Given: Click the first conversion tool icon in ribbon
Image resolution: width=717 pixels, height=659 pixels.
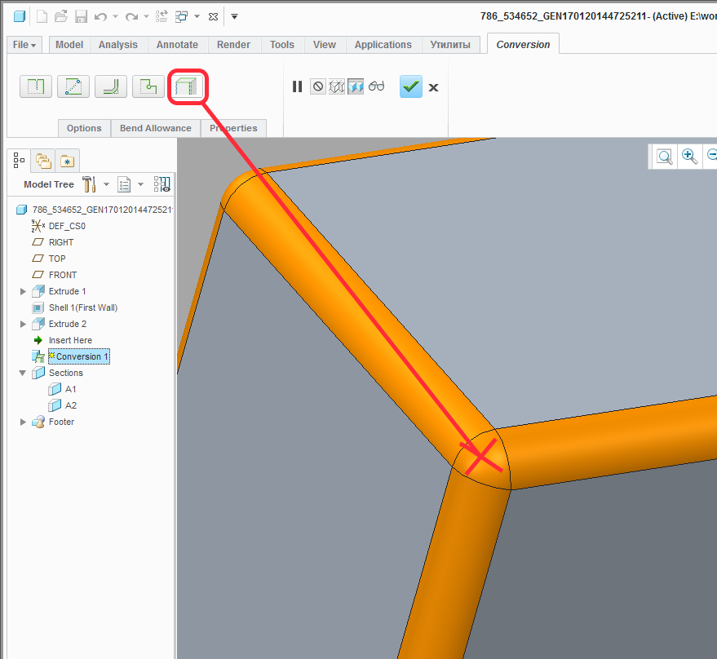Looking at the screenshot, I should point(36,86).
